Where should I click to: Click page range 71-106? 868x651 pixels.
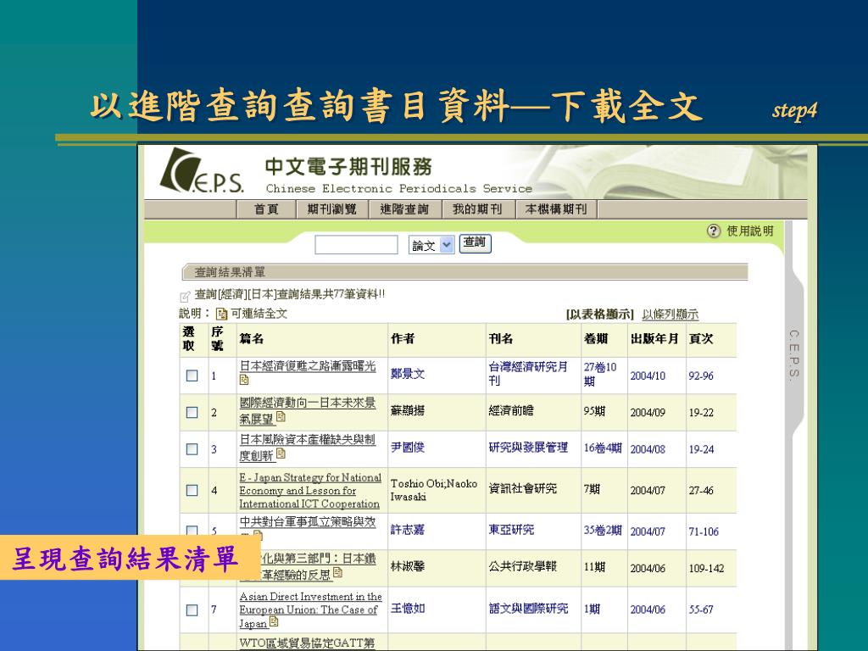(x=704, y=531)
